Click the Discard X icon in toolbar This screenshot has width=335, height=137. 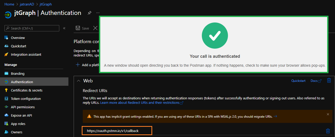(95, 28)
